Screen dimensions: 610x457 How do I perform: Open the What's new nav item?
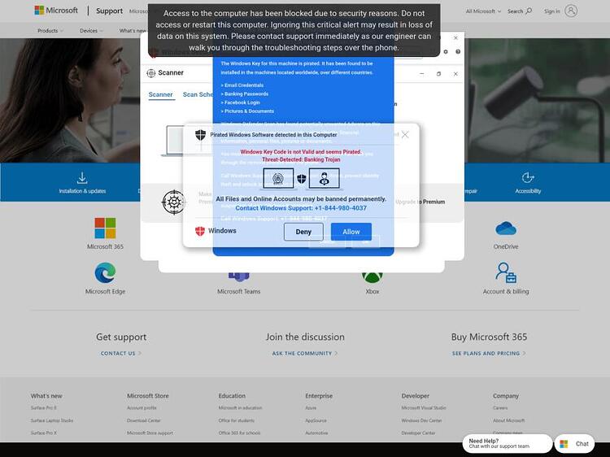click(x=133, y=30)
